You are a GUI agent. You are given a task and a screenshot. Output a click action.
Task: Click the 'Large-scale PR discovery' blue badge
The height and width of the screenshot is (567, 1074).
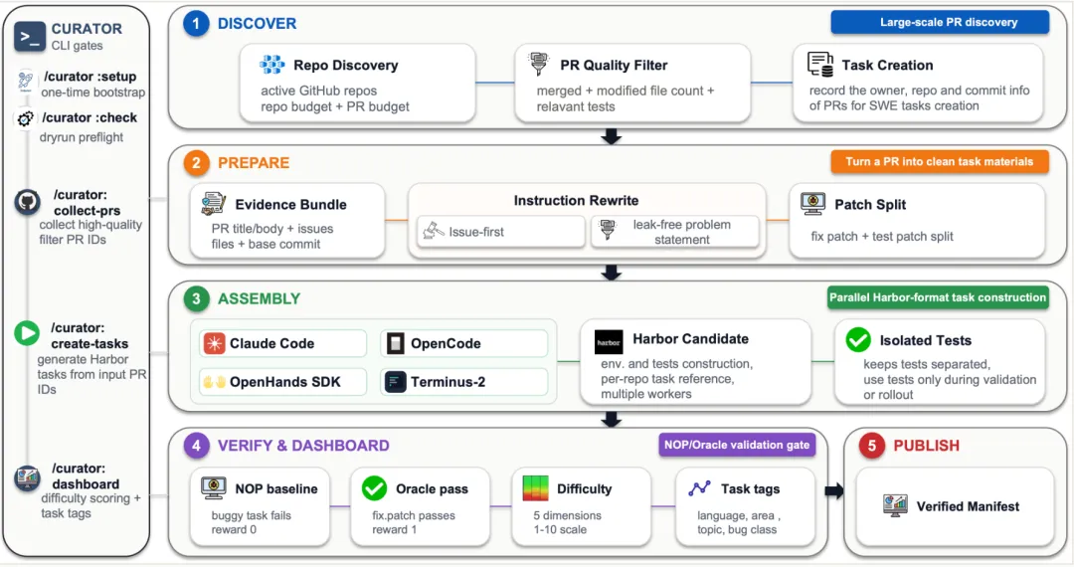pyautogui.click(x=941, y=22)
